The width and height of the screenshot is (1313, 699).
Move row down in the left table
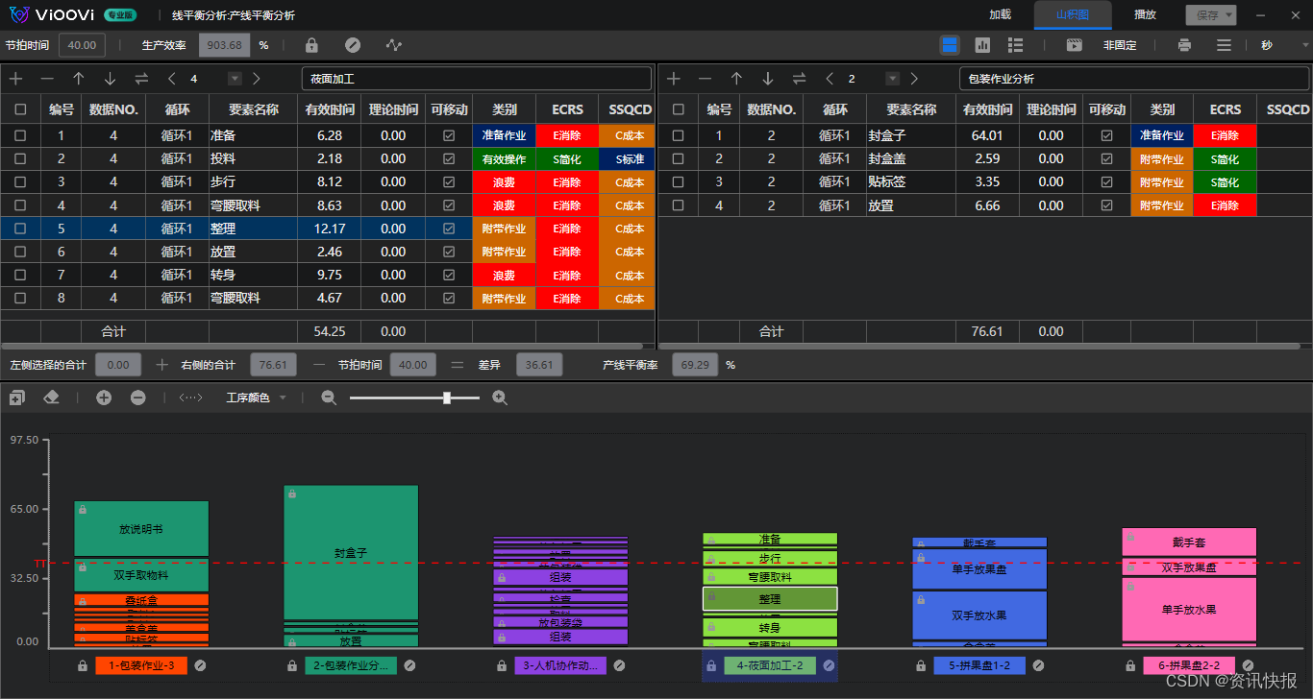coord(110,79)
